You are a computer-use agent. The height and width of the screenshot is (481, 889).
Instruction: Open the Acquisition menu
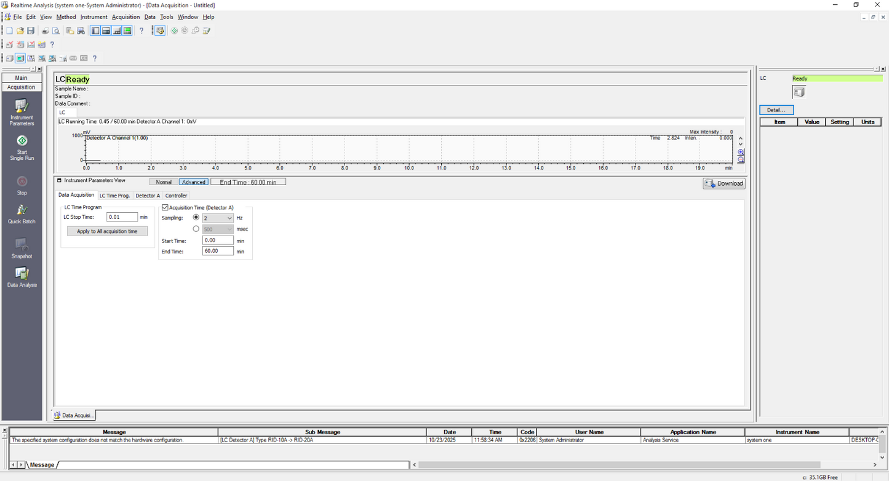[x=126, y=17]
